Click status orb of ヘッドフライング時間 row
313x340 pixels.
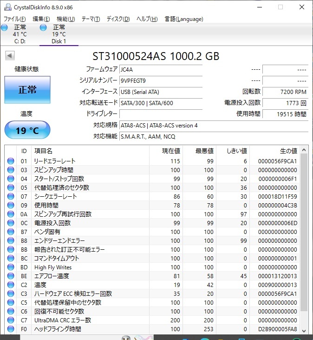[11, 329]
